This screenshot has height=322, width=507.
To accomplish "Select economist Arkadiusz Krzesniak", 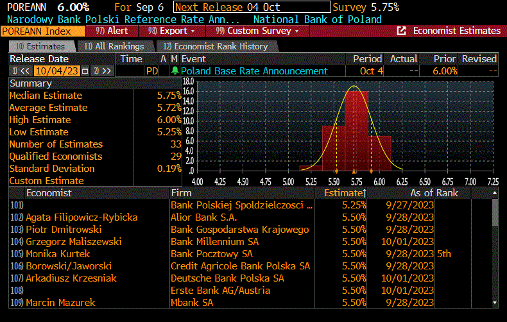I will 71,278.
